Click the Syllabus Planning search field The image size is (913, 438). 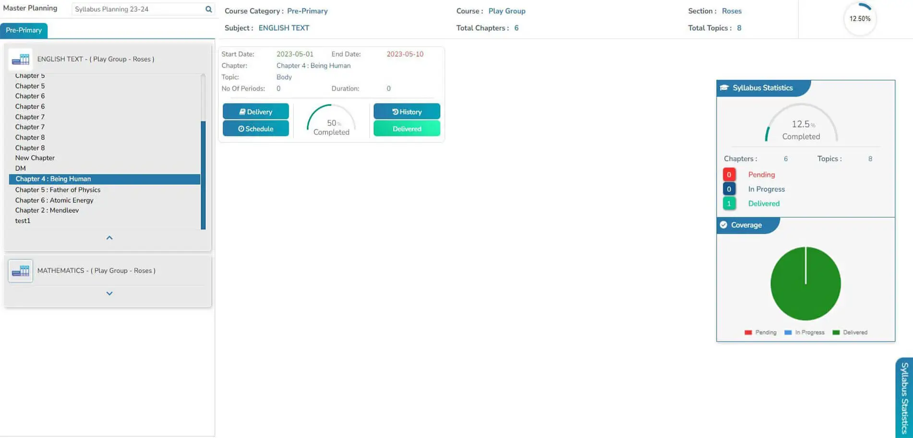[x=137, y=9]
